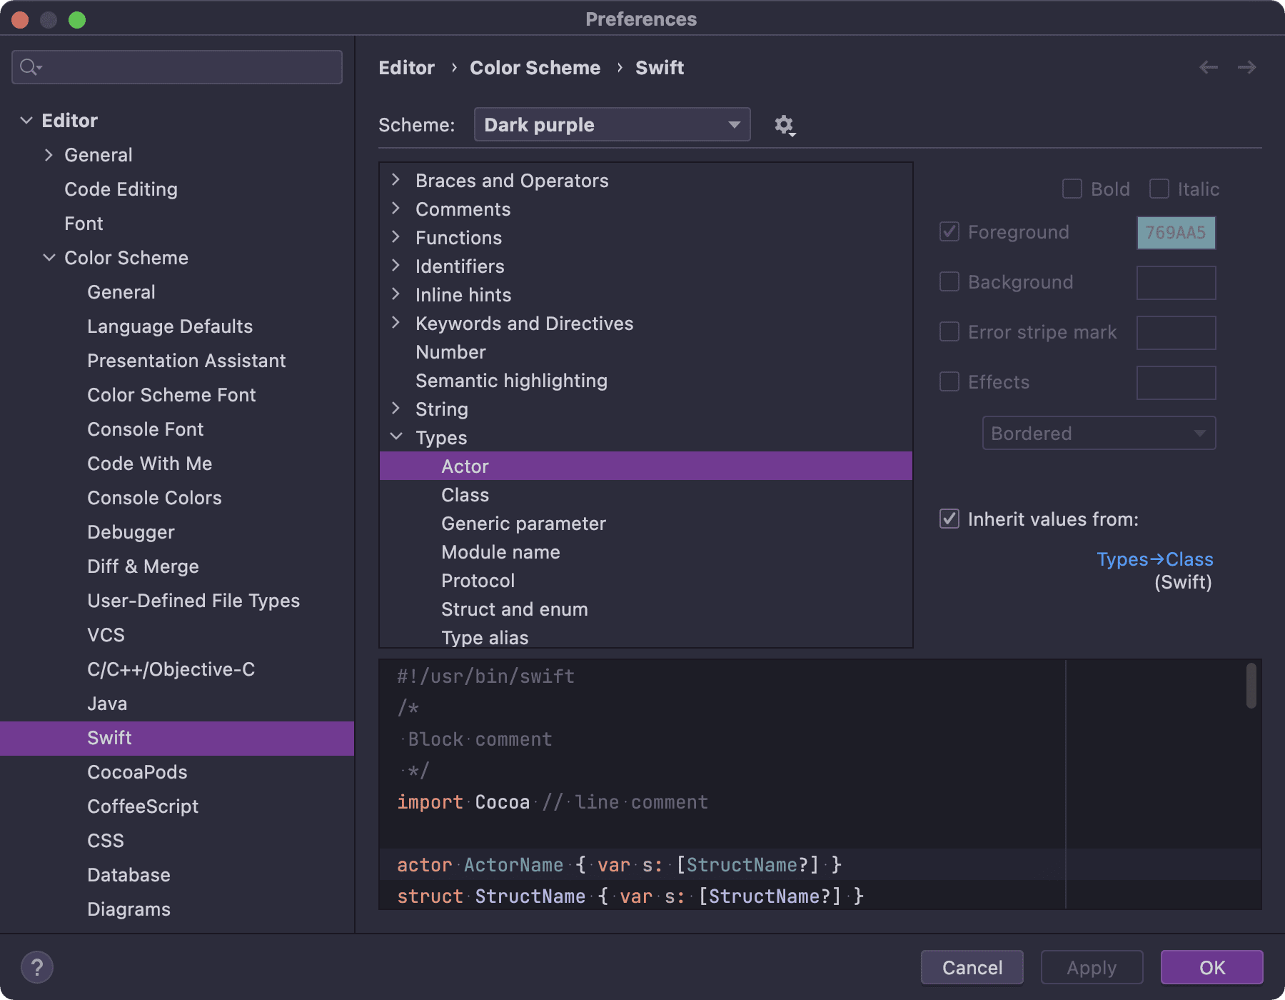Open the Types→Class inheritance link
Image resolution: width=1285 pixels, height=1000 pixels.
coord(1154,559)
